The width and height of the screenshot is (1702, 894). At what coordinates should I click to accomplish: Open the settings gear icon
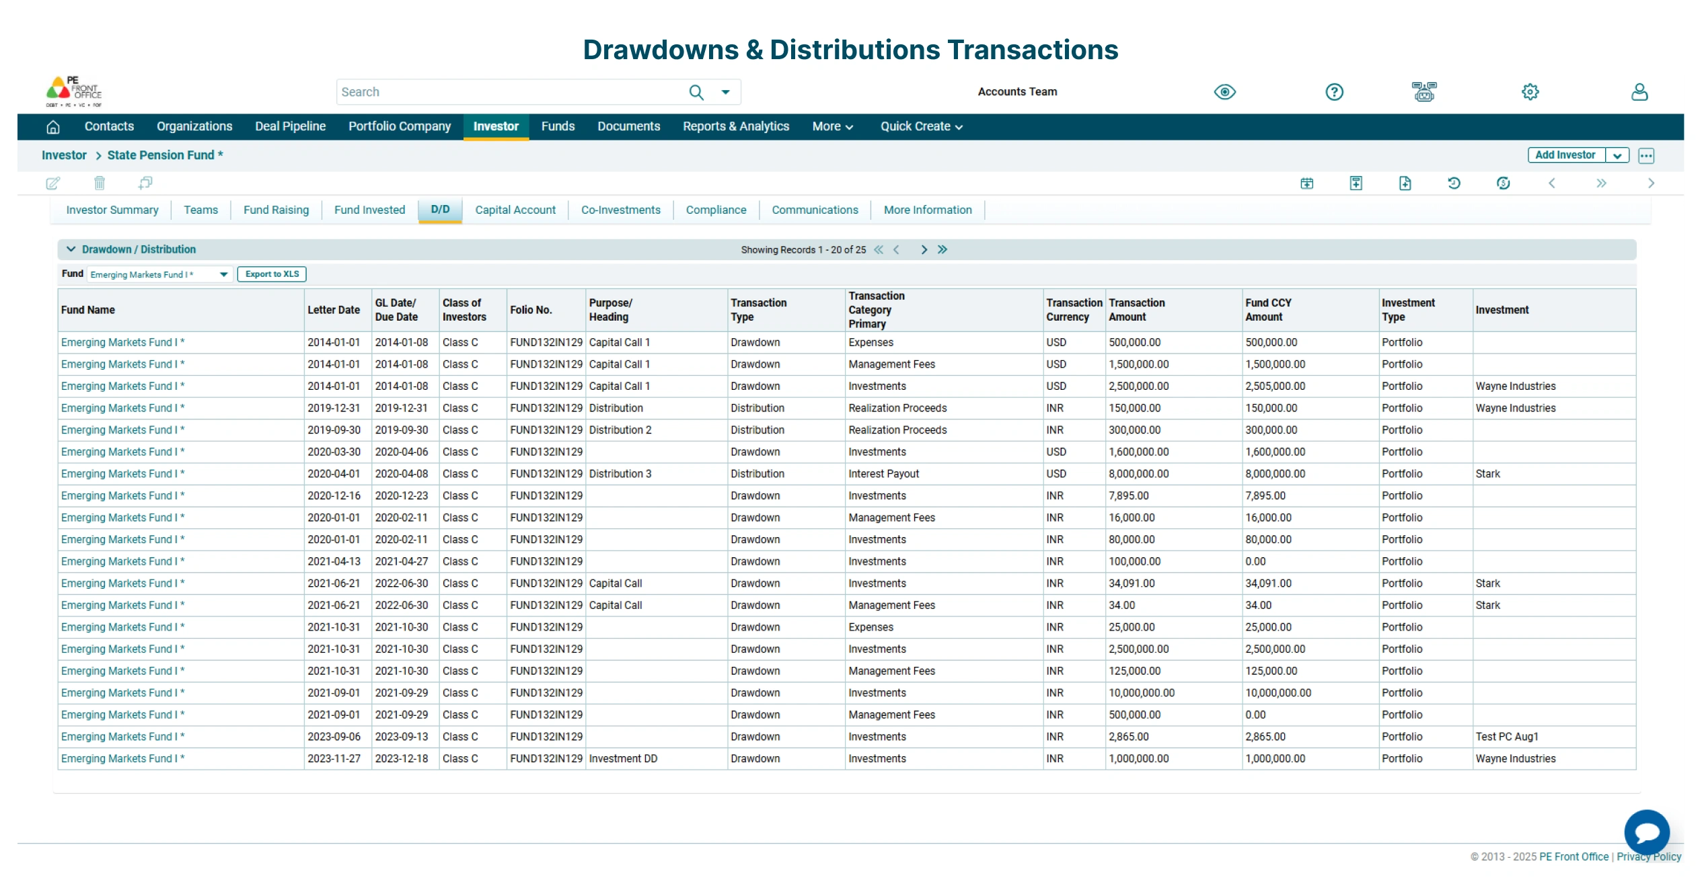tap(1530, 91)
